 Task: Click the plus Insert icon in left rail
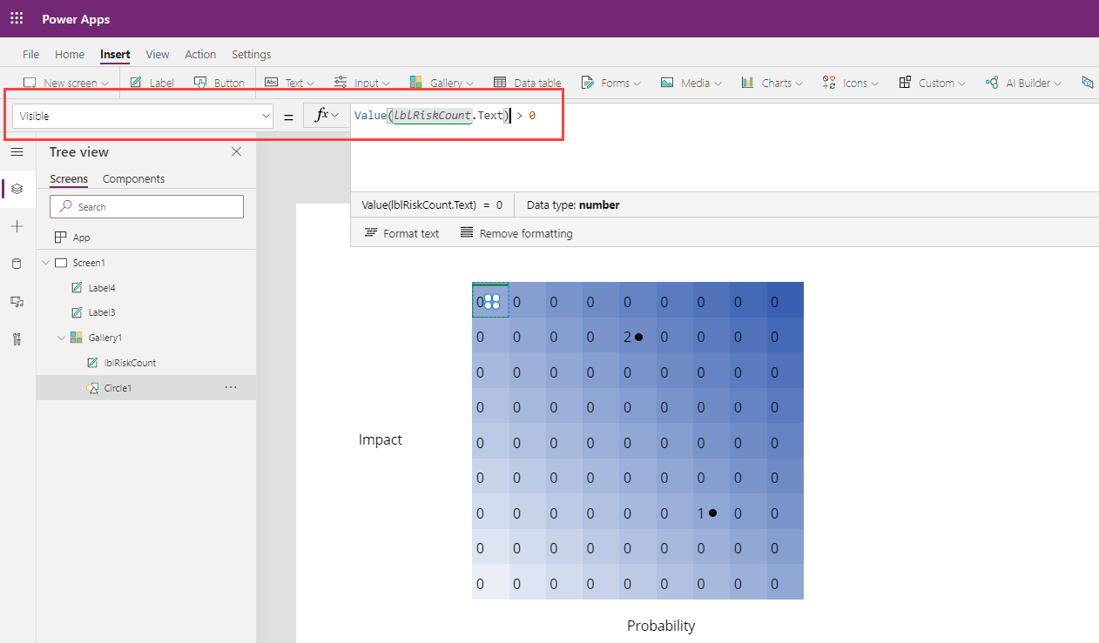(x=17, y=226)
